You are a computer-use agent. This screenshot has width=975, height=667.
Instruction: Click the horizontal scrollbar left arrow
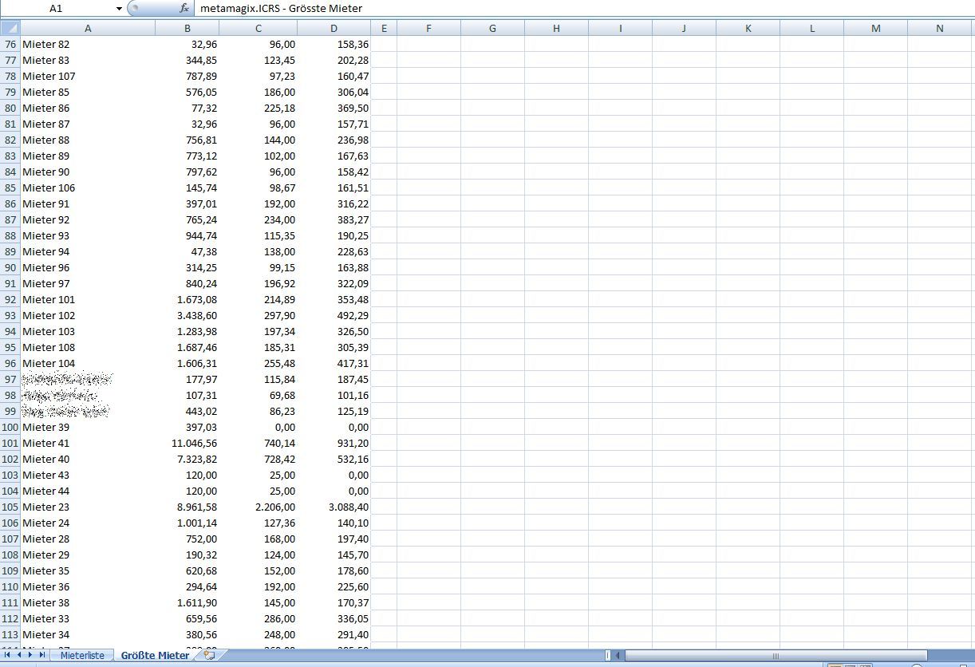click(x=617, y=656)
